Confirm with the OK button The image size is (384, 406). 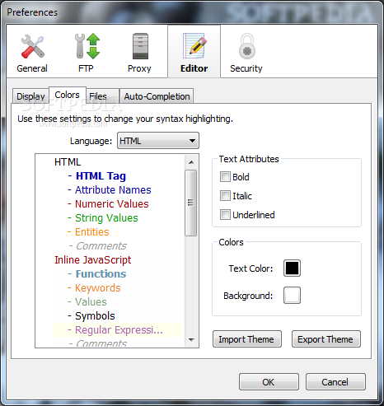tap(269, 382)
